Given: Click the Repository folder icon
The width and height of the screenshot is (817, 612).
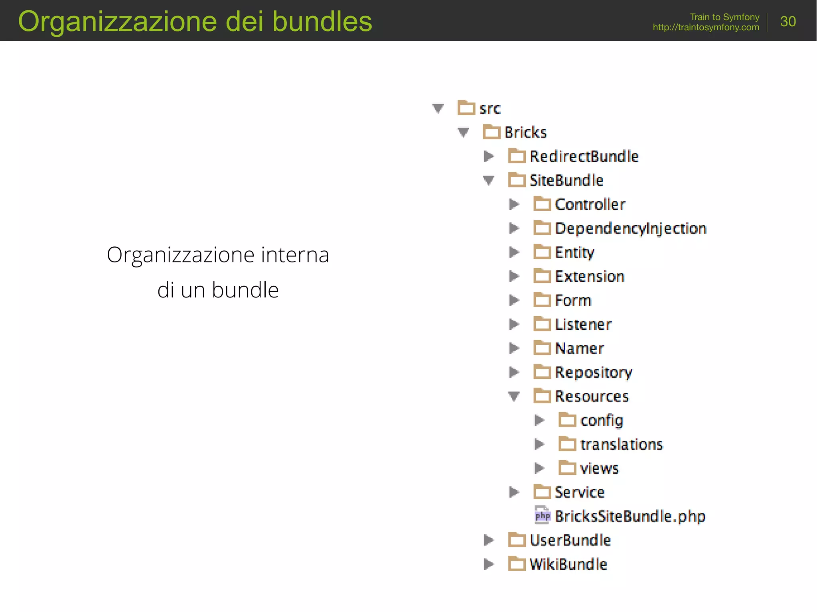Looking at the screenshot, I should point(542,371).
